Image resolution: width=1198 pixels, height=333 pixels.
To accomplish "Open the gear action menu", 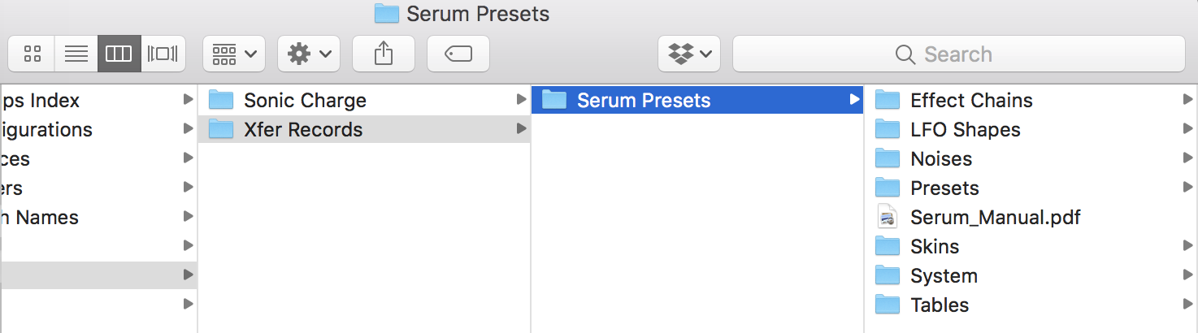I will click(308, 54).
